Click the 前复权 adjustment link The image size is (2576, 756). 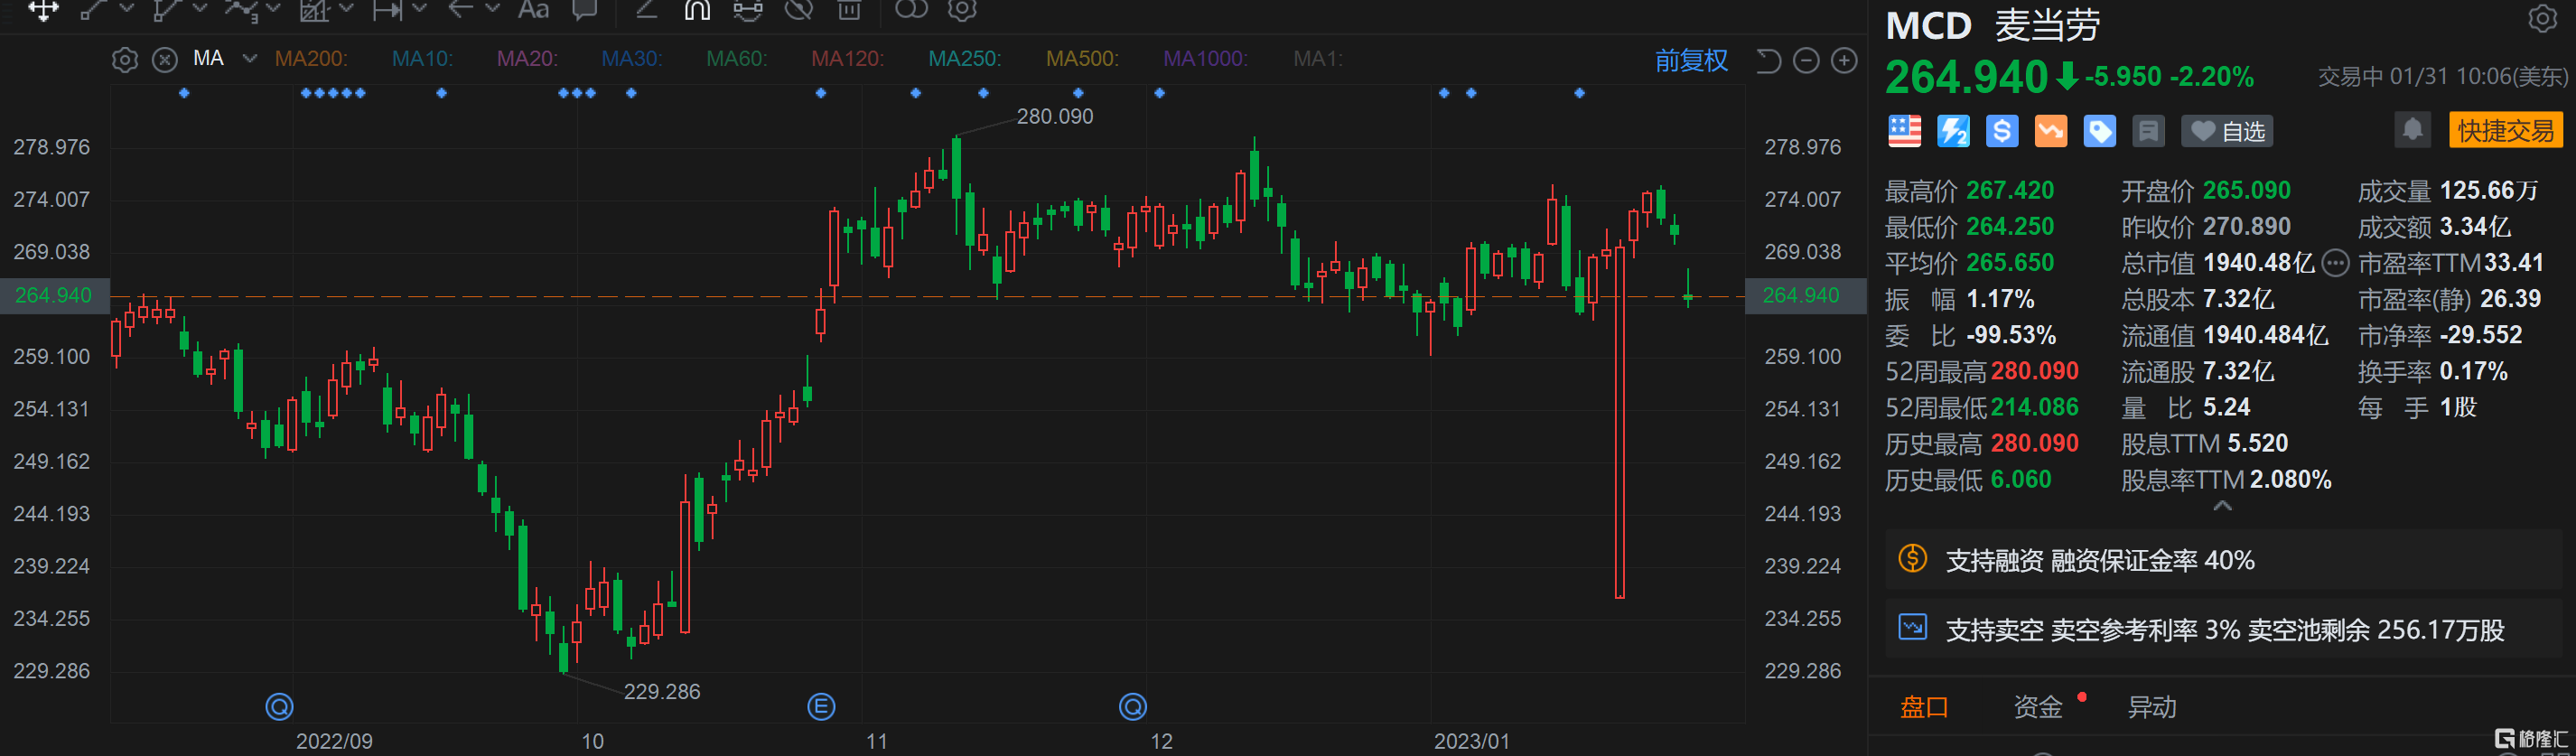[1691, 61]
